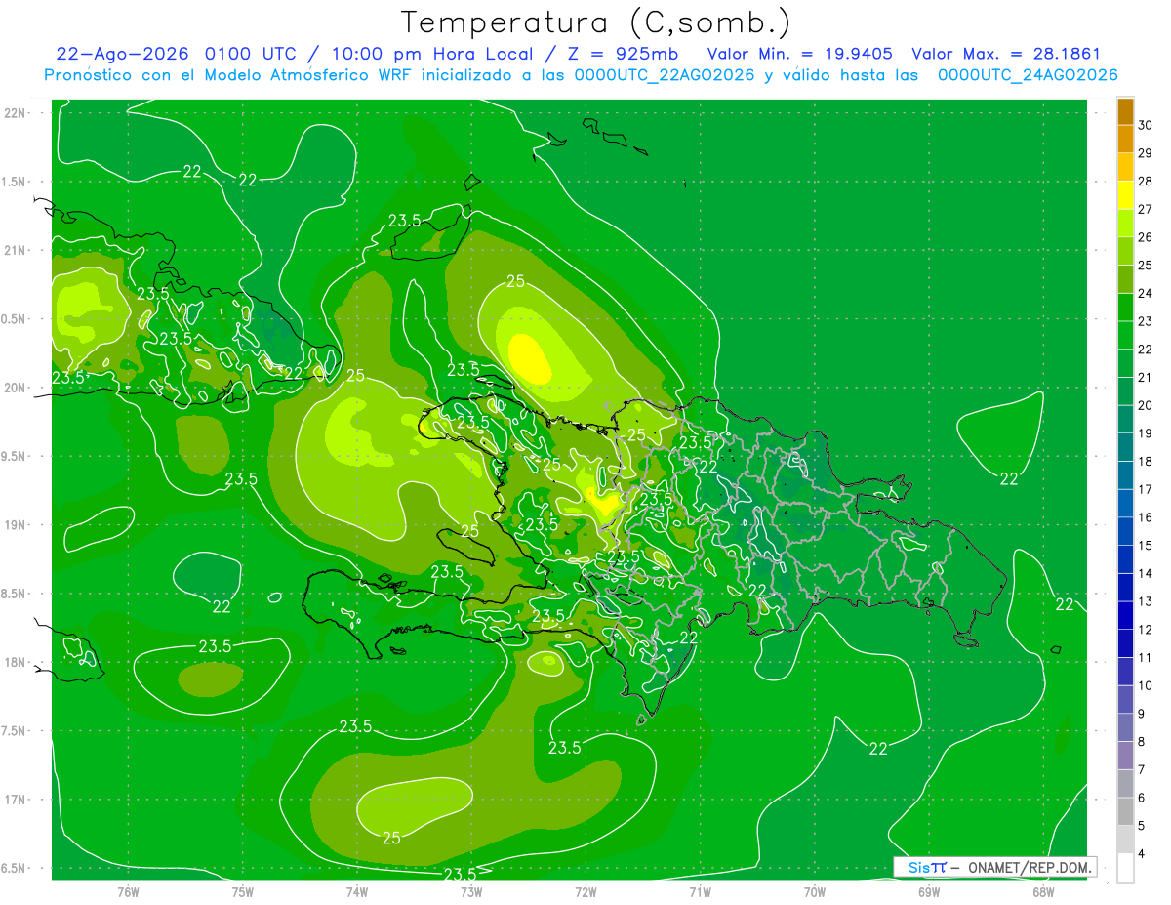Click the '68W' longitude axis label
1171x905 pixels.
click(1043, 891)
